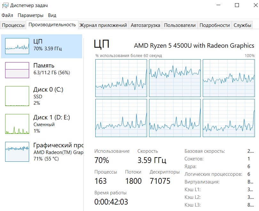The image size is (259, 211).
Task: Click the Ядра label
Action: pos(191,166)
